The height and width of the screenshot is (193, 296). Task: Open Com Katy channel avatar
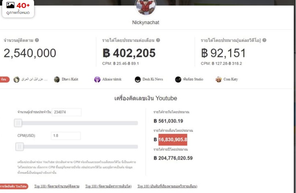[219, 80]
